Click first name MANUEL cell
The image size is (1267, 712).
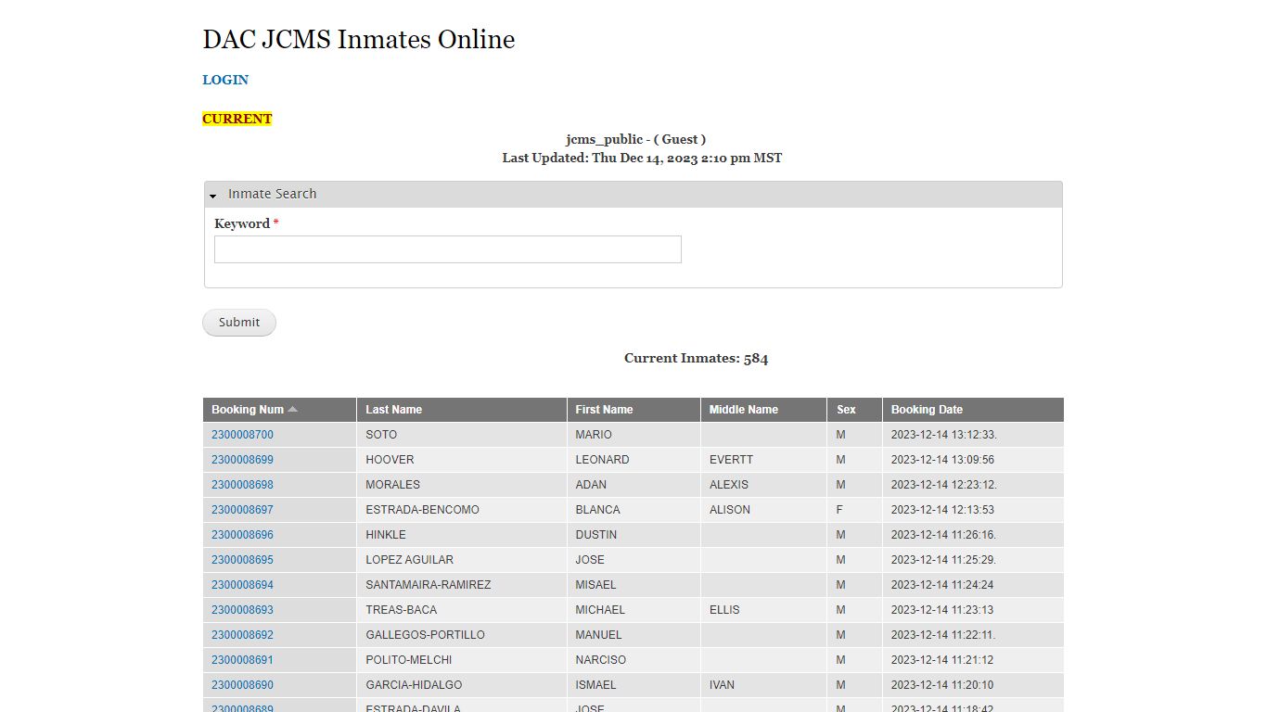tap(633, 635)
